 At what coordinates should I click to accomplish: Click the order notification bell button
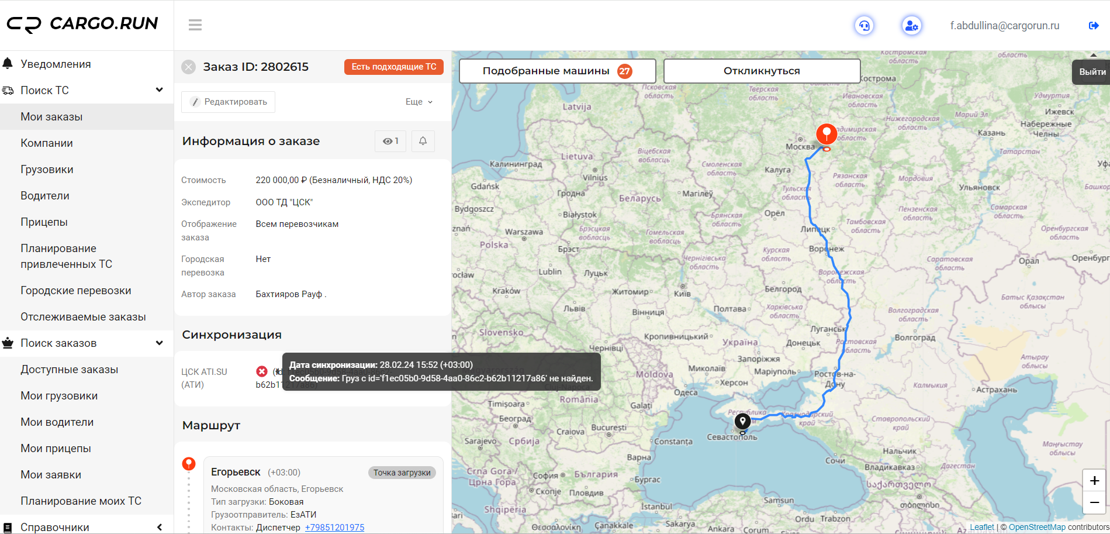(x=423, y=141)
